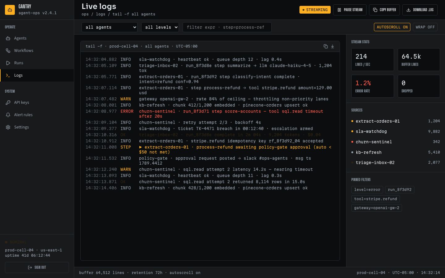Go to Agents in sidebar
Viewport: 445px width, 278px height.
(x=37, y=38)
